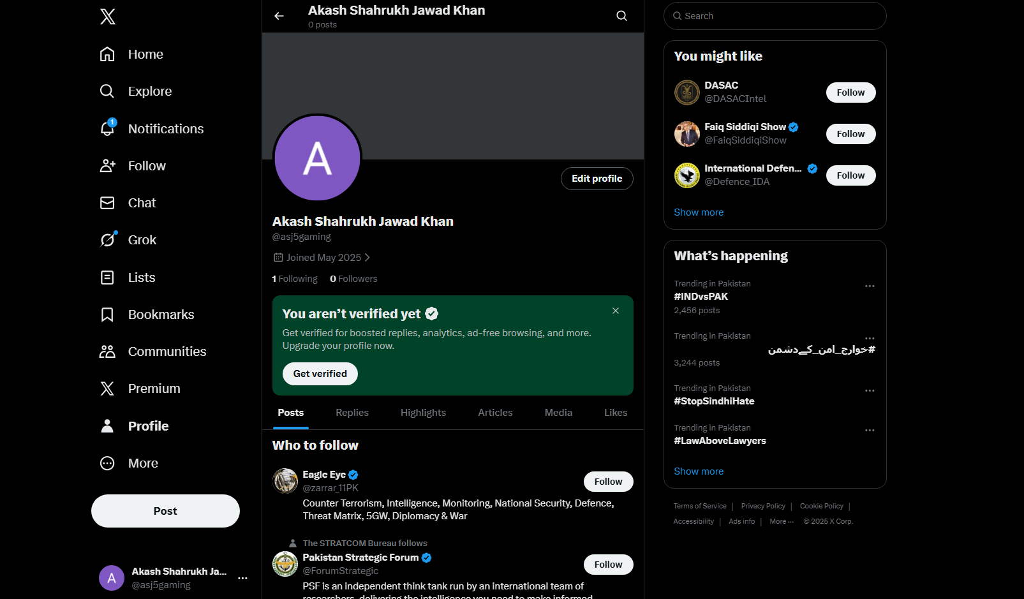
Task: Open Notifications bell icon
Action: tap(107, 129)
